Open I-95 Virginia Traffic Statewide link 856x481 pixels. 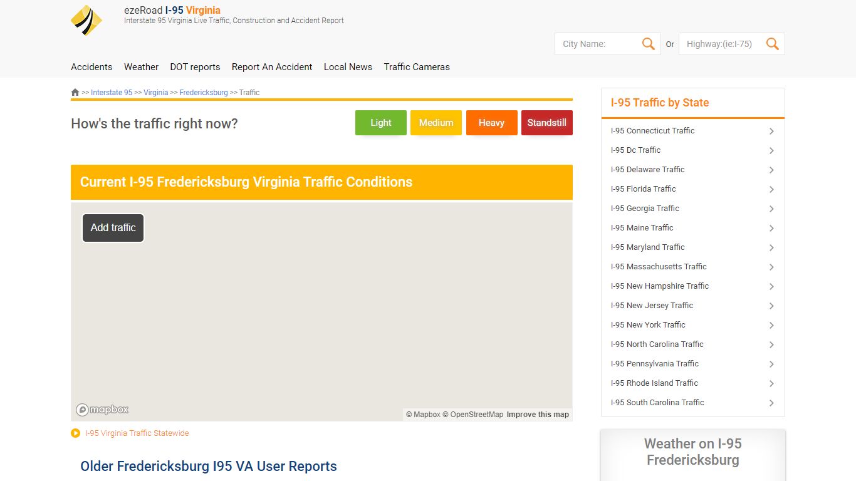pyautogui.click(x=137, y=433)
